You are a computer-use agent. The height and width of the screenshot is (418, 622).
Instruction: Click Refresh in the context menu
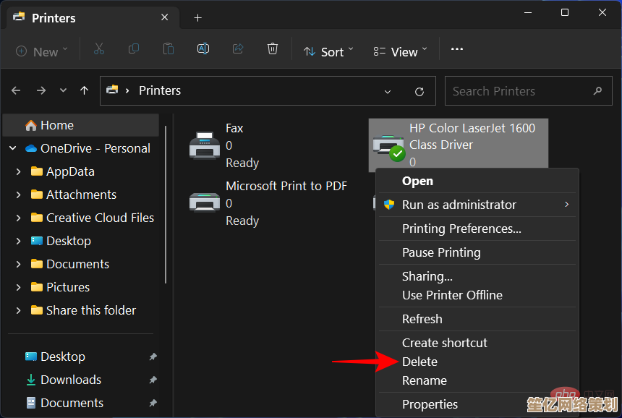coord(477,319)
